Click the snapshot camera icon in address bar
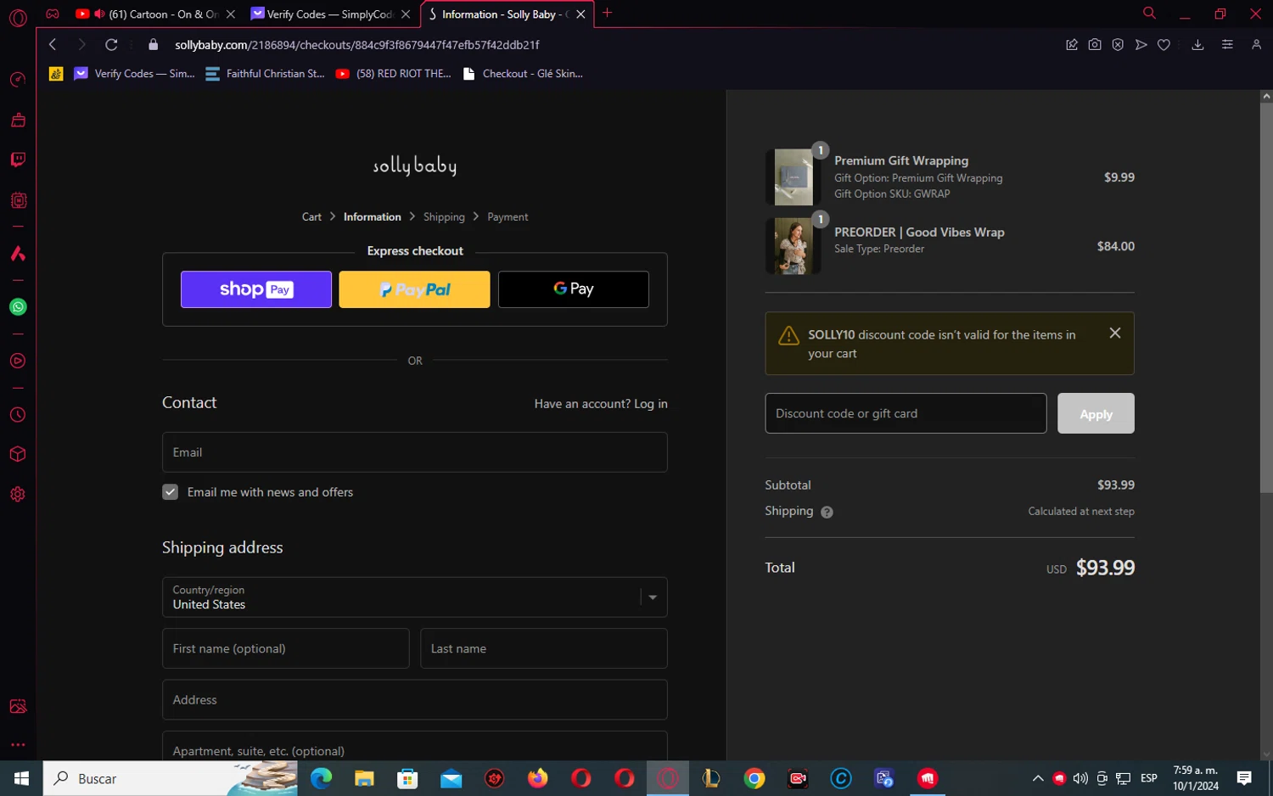This screenshot has height=796, width=1273. (x=1095, y=45)
